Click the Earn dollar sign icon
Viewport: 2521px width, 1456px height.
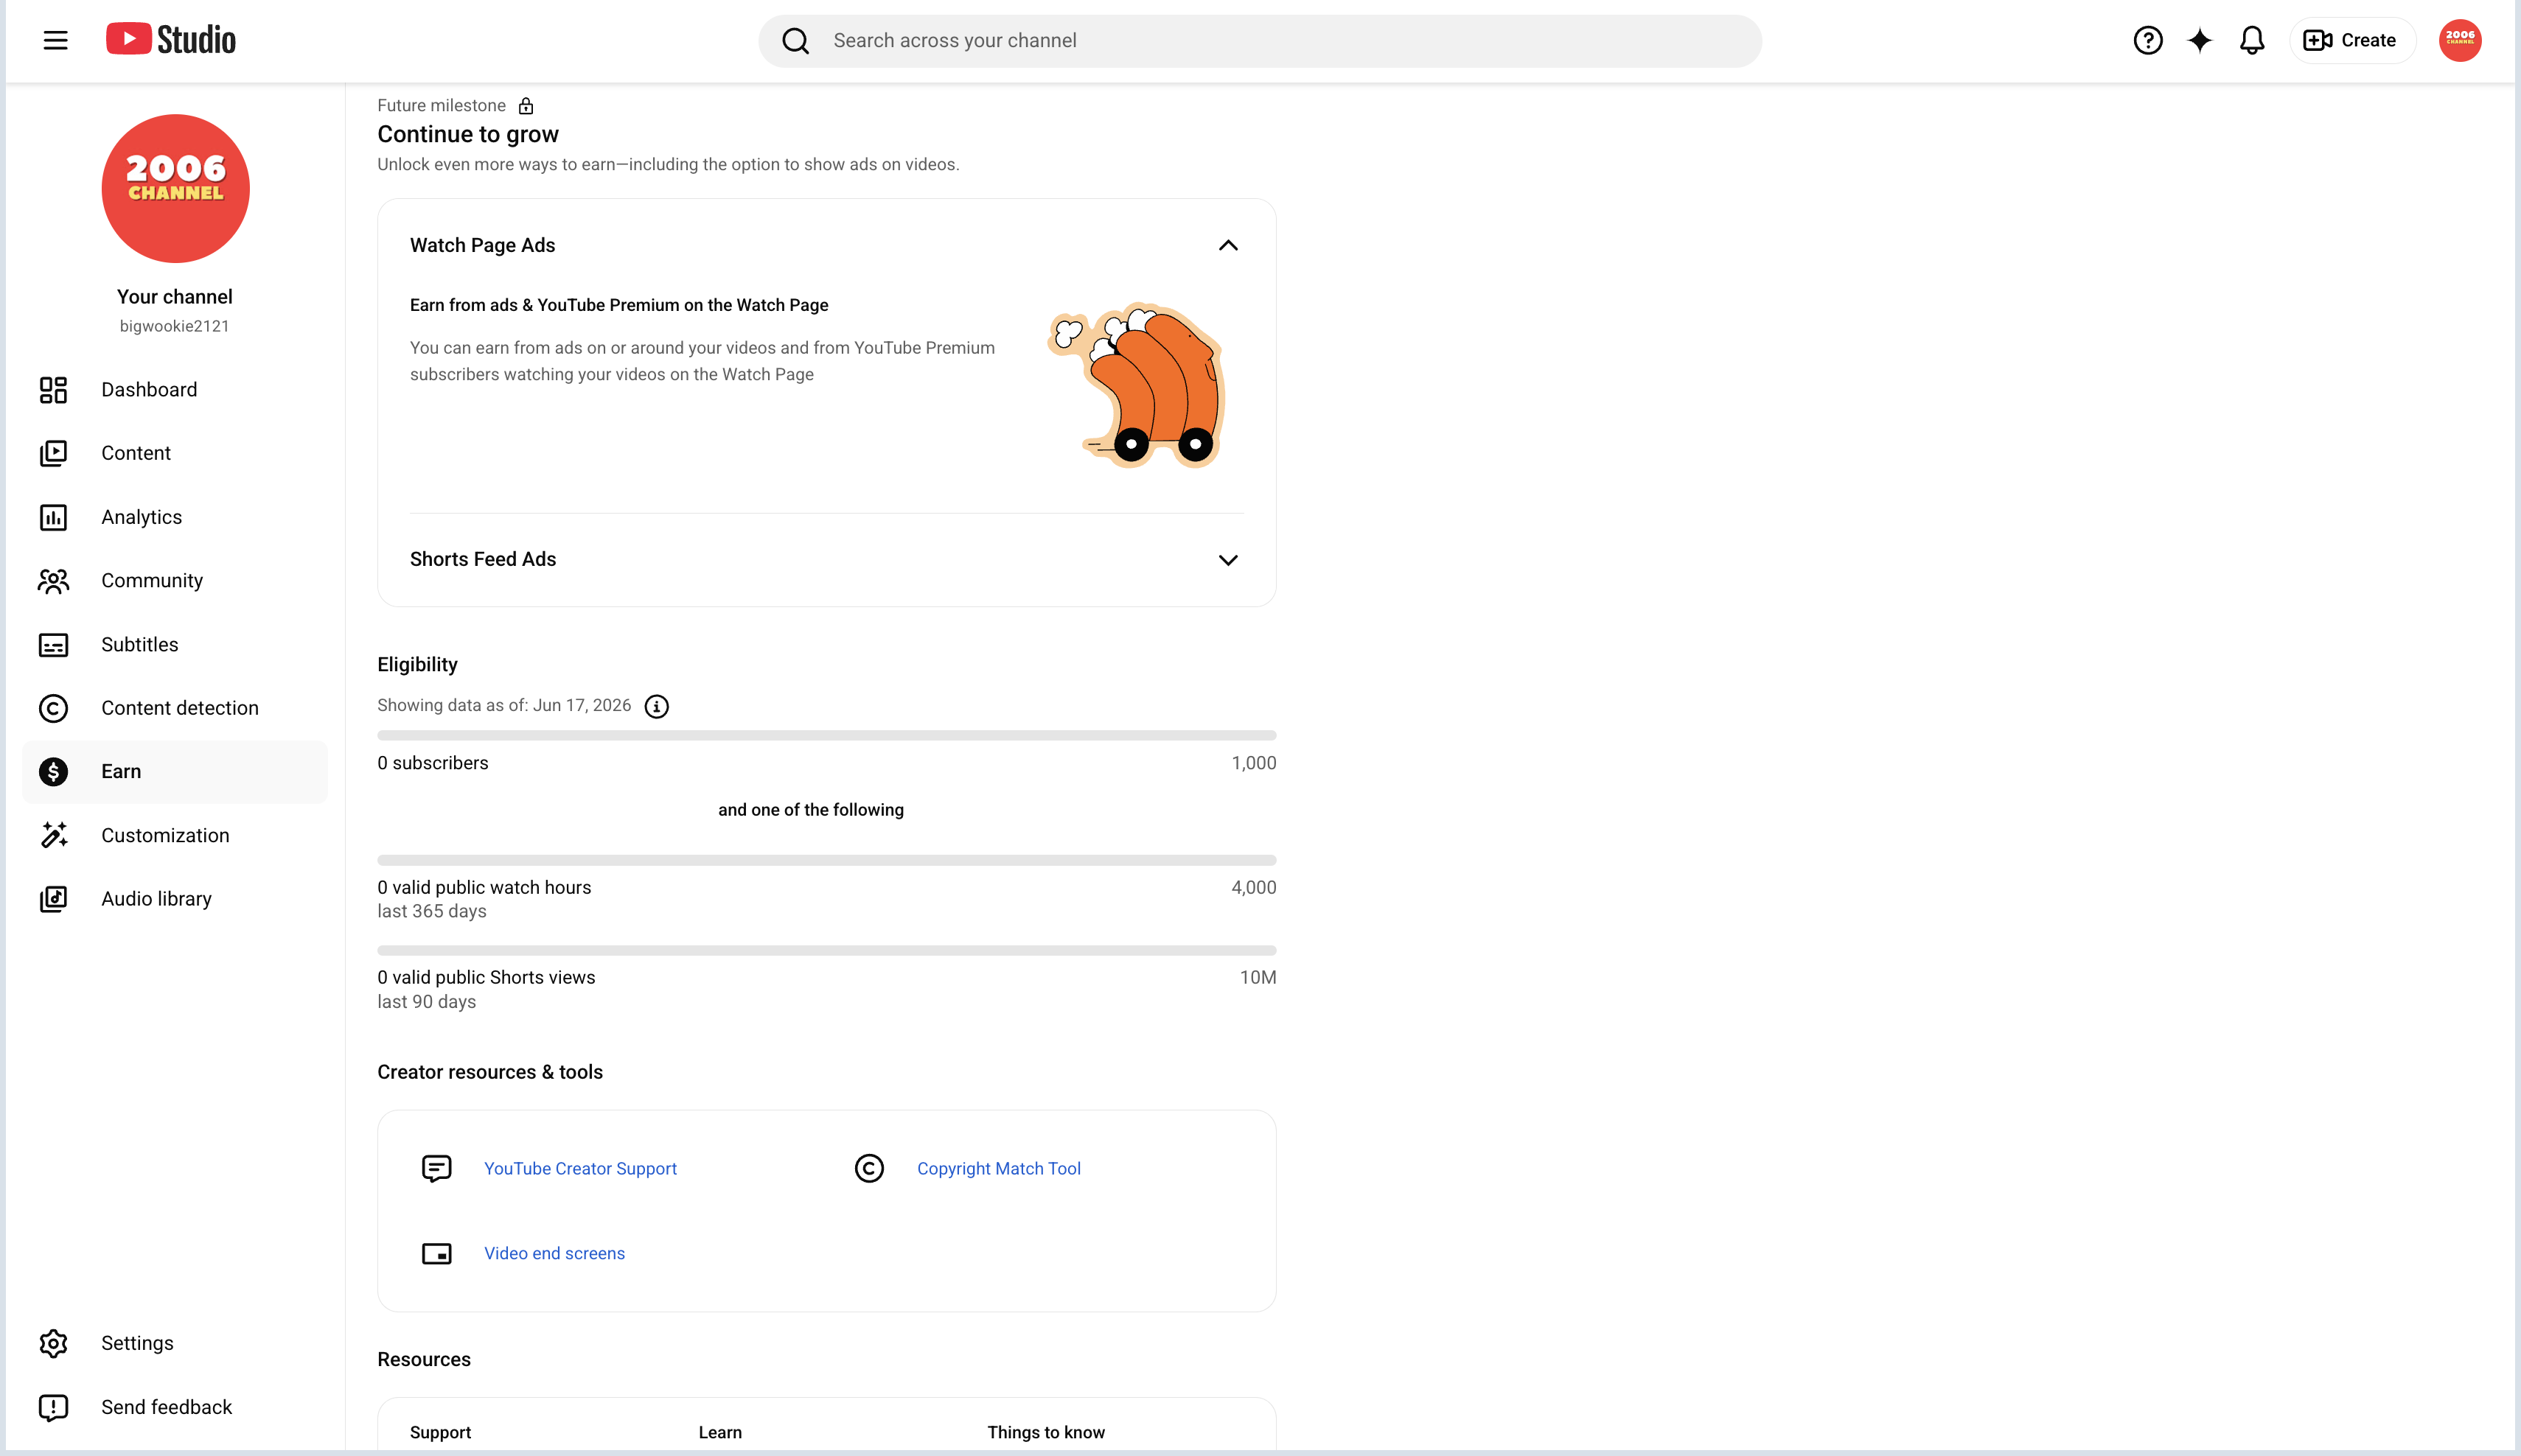tap(53, 772)
